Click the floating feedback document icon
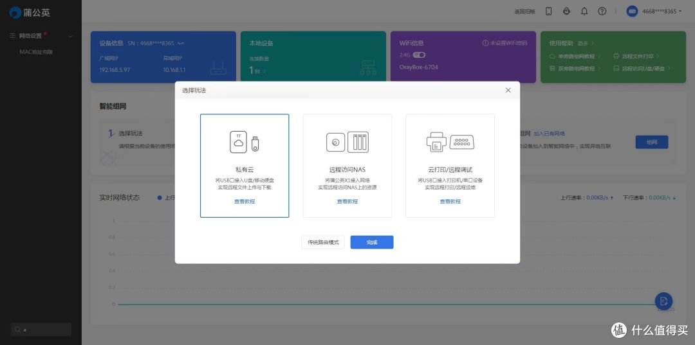695x345 pixels. click(x=663, y=301)
